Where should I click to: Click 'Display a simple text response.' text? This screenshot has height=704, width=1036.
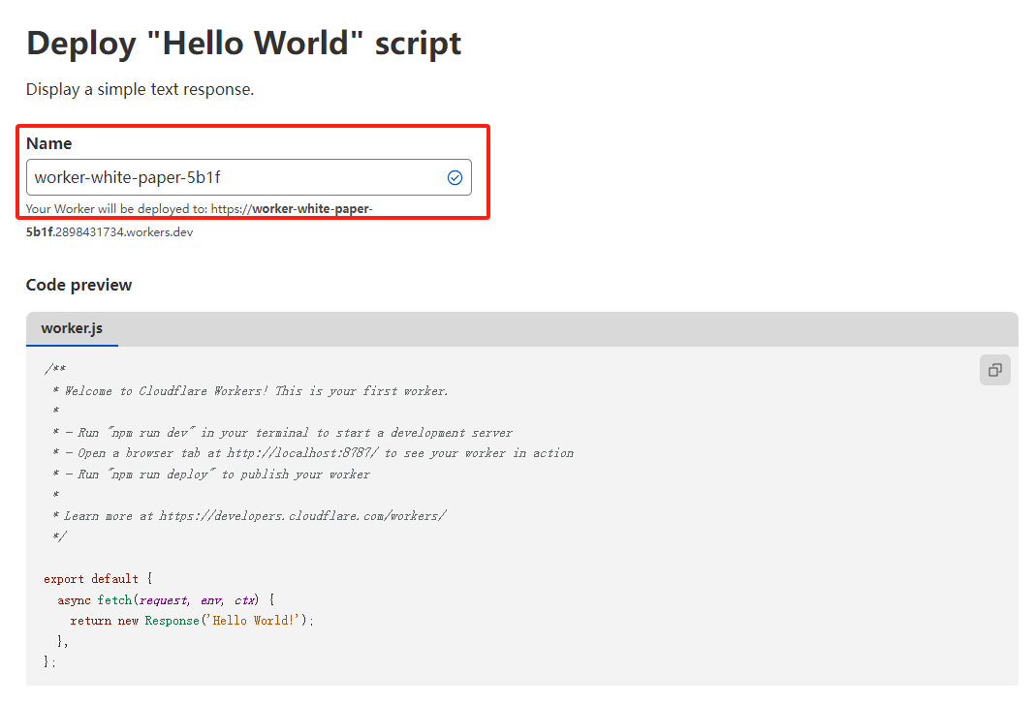pyautogui.click(x=141, y=89)
